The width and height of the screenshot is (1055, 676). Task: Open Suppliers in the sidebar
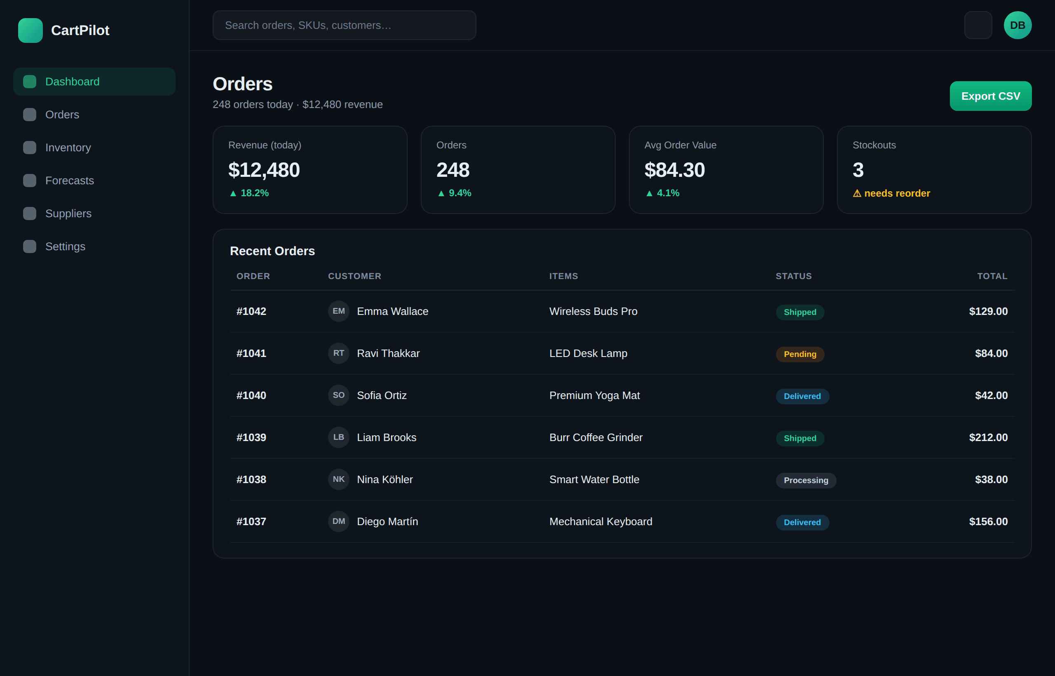(94, 214)
